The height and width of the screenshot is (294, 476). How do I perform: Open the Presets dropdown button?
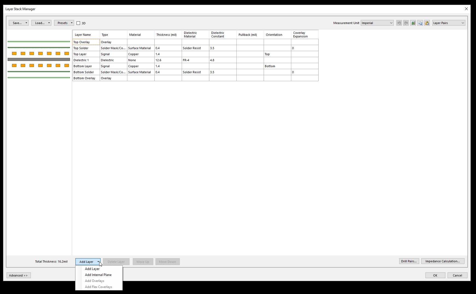click(64, 23)
